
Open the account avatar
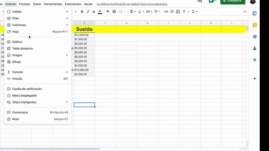253,2
